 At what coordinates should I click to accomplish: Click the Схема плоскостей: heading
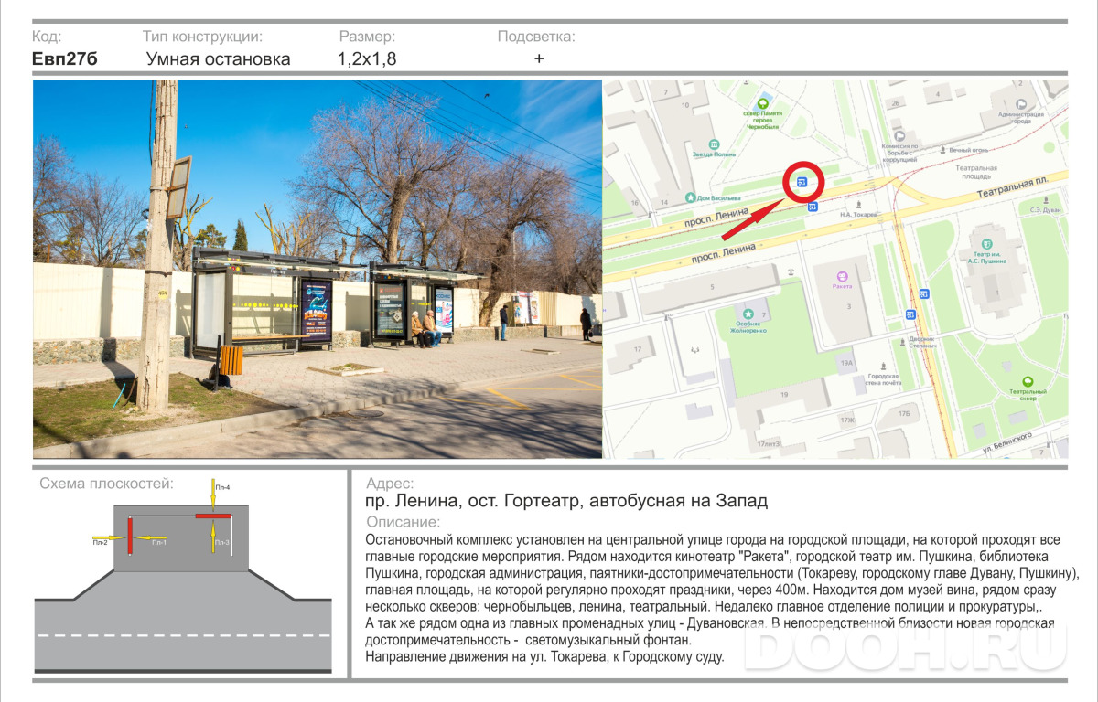tap(106, 484)
